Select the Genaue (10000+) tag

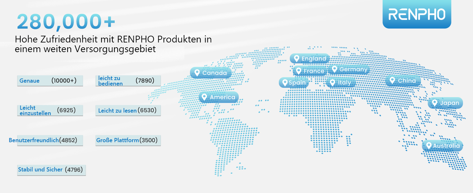(50, 81)
